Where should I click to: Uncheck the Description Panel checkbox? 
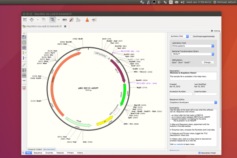(199, 153)
